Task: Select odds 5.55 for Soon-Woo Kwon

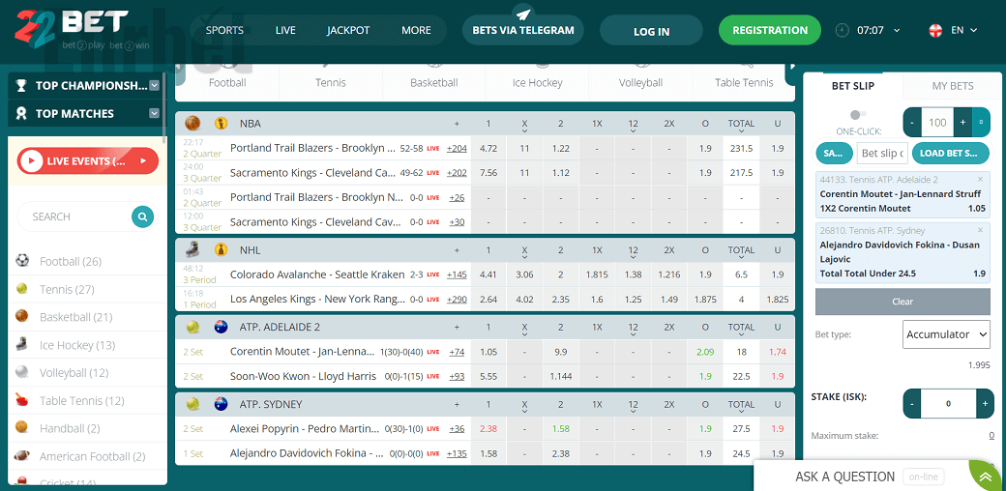Action: click(x=488, y=376)
